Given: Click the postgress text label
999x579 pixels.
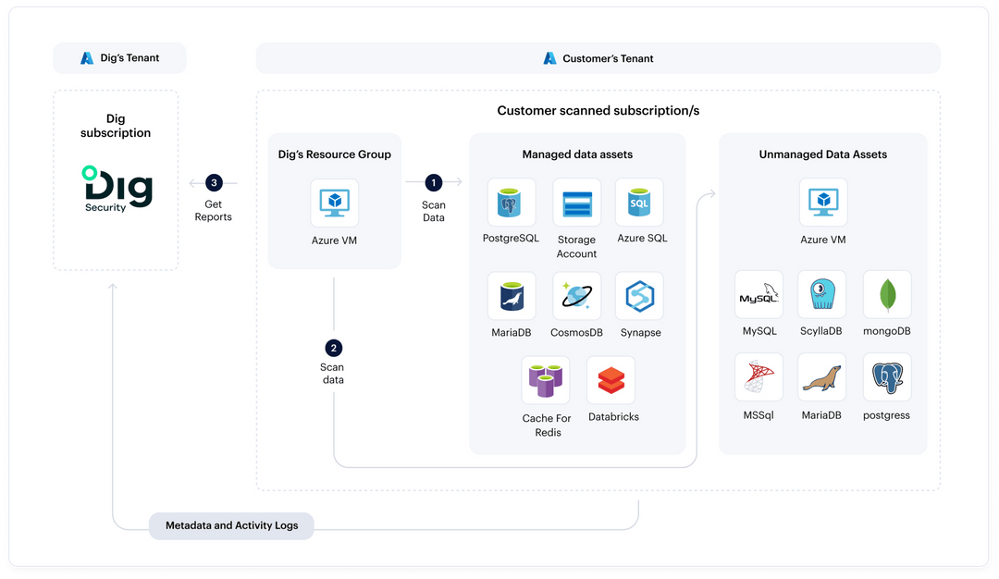Looking at the screenshot, I should 886,415.
